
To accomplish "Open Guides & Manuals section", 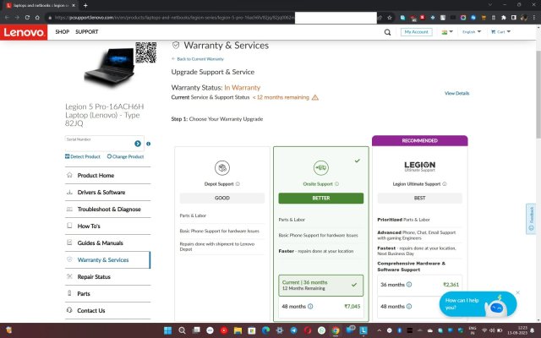I will [x=107, y=243].
